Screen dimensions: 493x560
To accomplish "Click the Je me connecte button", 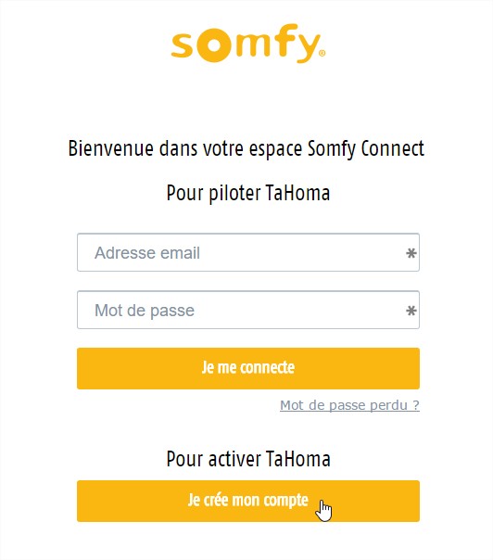I will (x=248, y=368).
